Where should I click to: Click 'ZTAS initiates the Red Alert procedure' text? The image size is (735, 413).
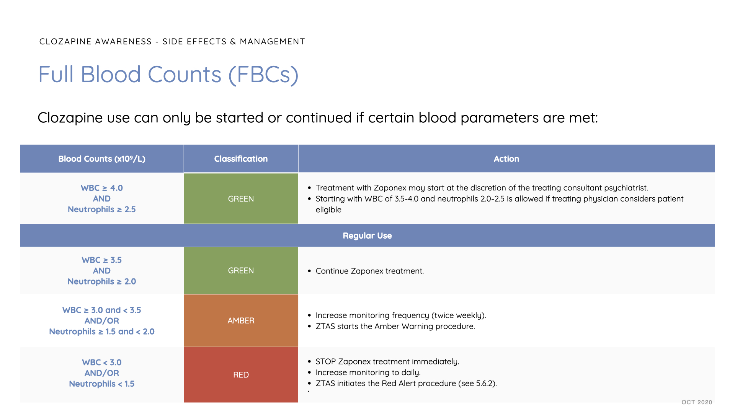[x=406, y=383]
